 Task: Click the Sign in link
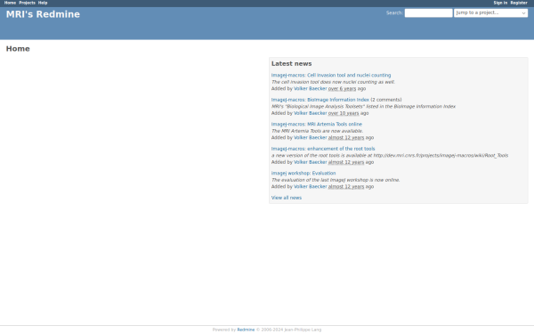[500, 3]
